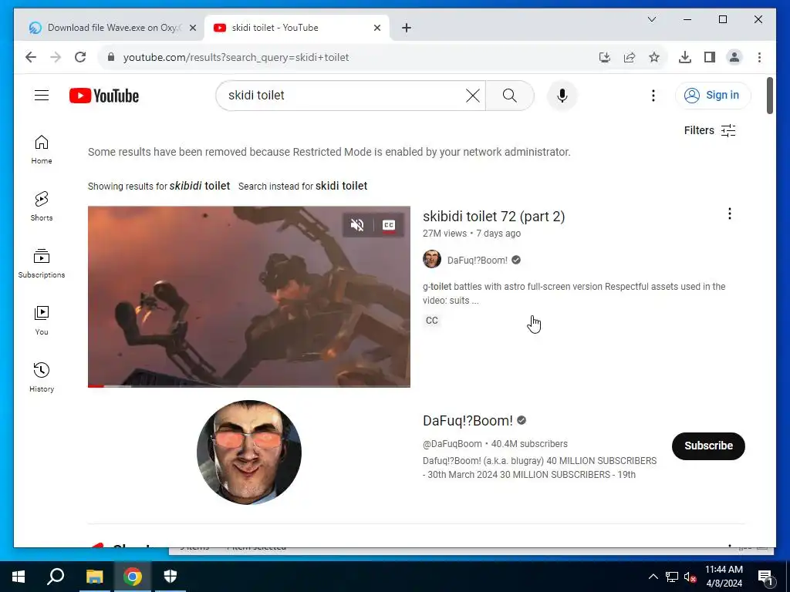790x592 pixels.
Task: Open the search Filters panel
Action: tap(710, 130)
